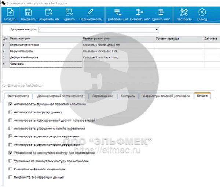Open the Контроль tab
Image resolution: width=220 pixels, height=187 pixels.
(x=128, y=96)
